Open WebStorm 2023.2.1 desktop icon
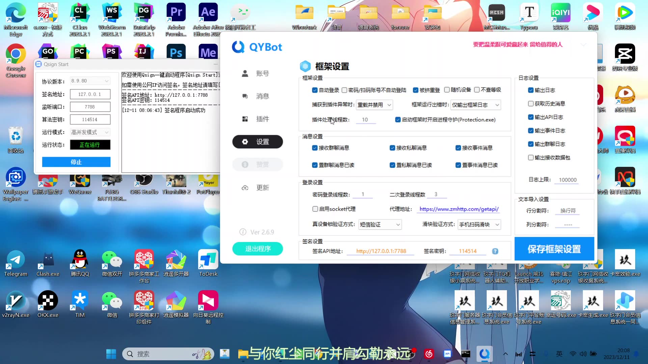This screenshot has width=648, height=364. tap(112, 20)
